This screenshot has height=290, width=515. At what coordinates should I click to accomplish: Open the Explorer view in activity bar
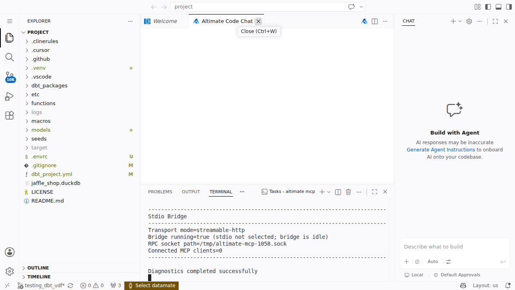(10, 38)
